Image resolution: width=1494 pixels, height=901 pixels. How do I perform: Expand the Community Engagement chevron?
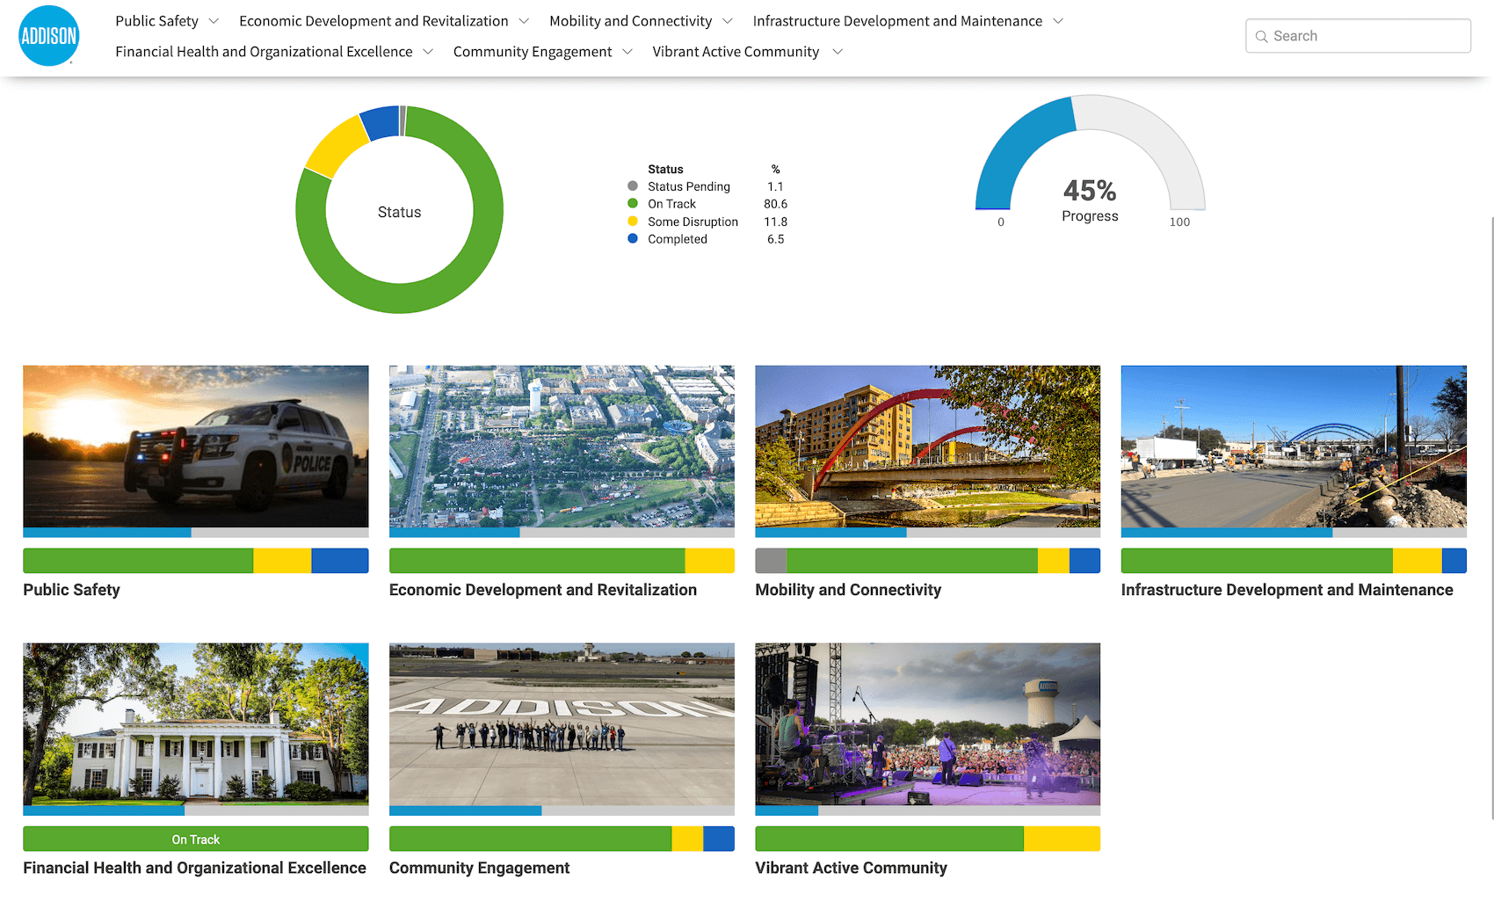tap(627, 52)
